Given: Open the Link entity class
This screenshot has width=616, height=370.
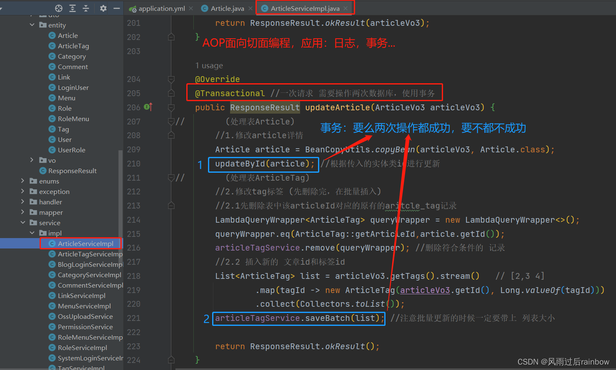Looking at the screenshot, I should 64,77.
